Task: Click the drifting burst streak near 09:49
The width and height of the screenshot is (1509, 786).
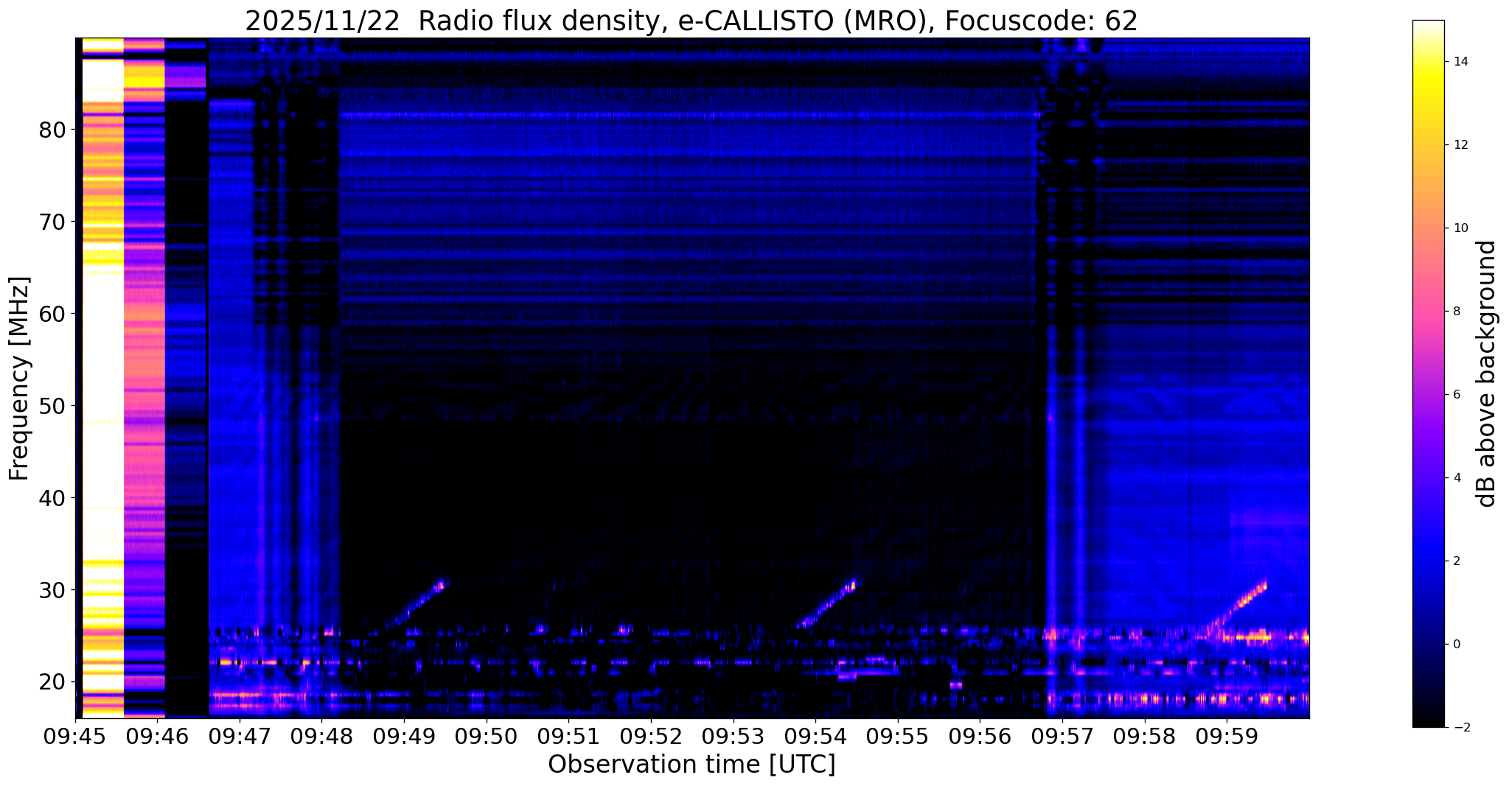Action: (417, 603)
